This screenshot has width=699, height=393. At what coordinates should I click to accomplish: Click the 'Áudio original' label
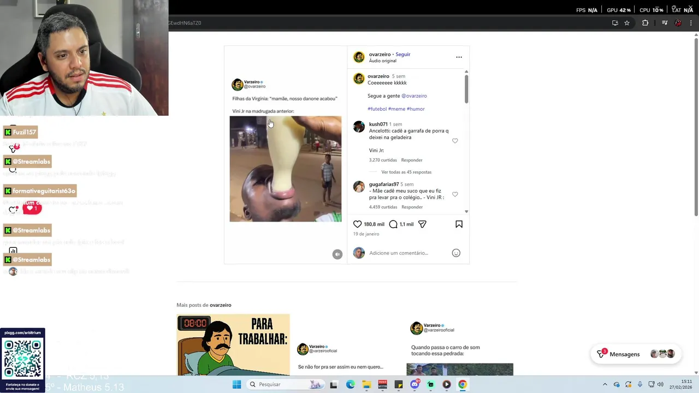[x=382, y=61]
